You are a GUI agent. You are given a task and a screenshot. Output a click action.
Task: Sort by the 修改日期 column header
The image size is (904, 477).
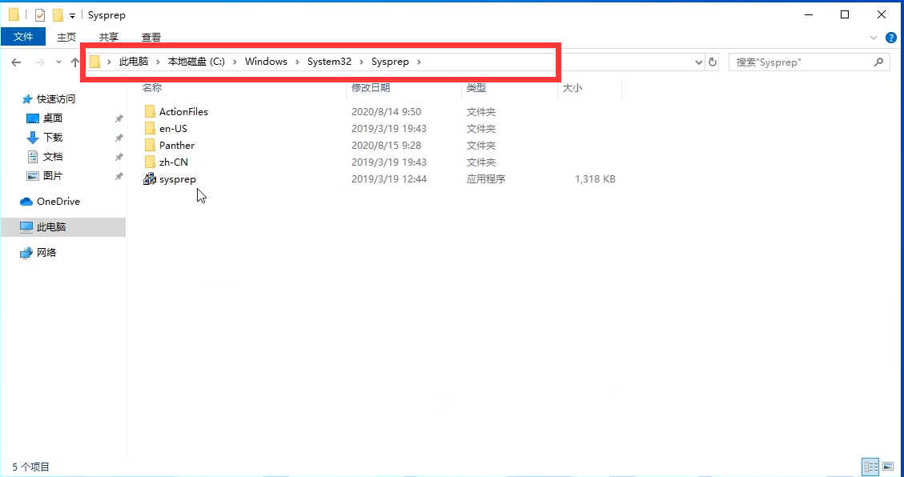[371, 87]
